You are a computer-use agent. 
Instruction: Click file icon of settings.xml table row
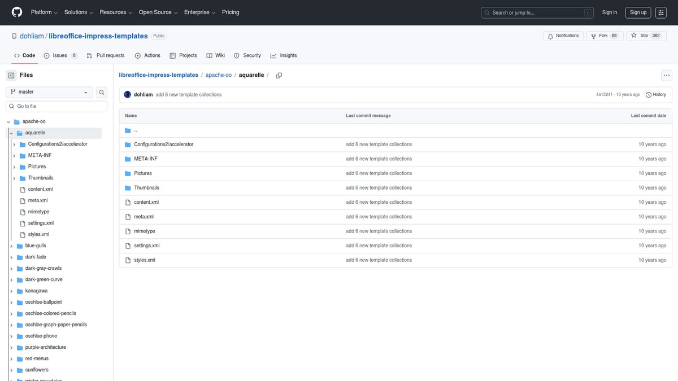(128, 246)
